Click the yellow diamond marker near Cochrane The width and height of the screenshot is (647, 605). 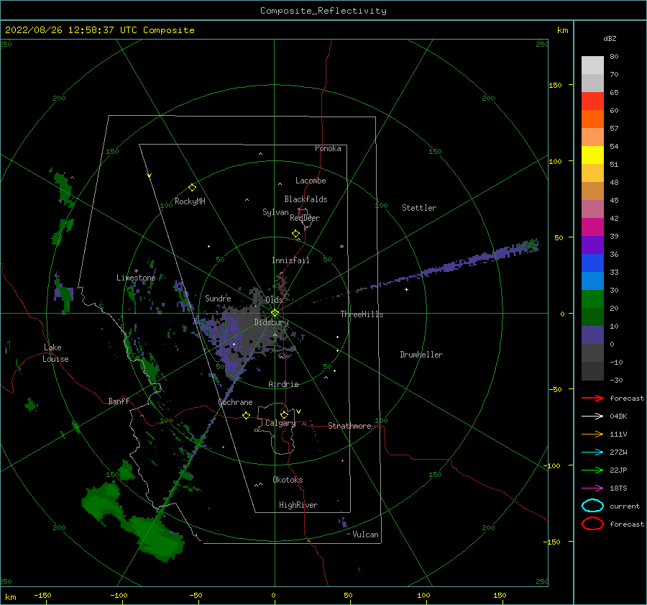pyautogui.click(x=246, y=415)
